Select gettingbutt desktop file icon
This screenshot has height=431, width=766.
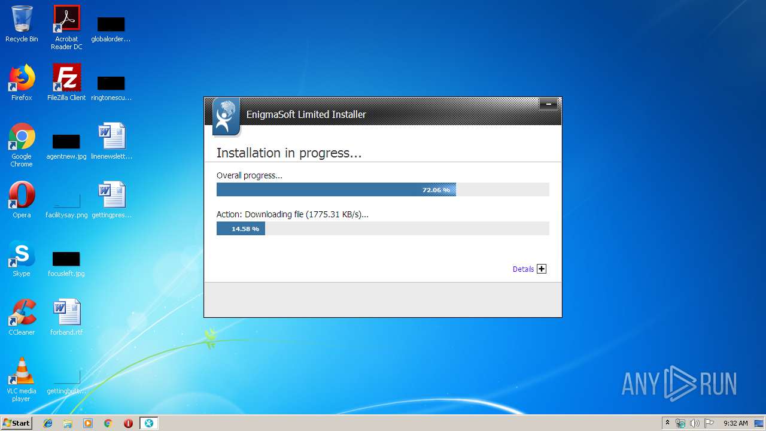pyautogui.click(x=66, y=380)
